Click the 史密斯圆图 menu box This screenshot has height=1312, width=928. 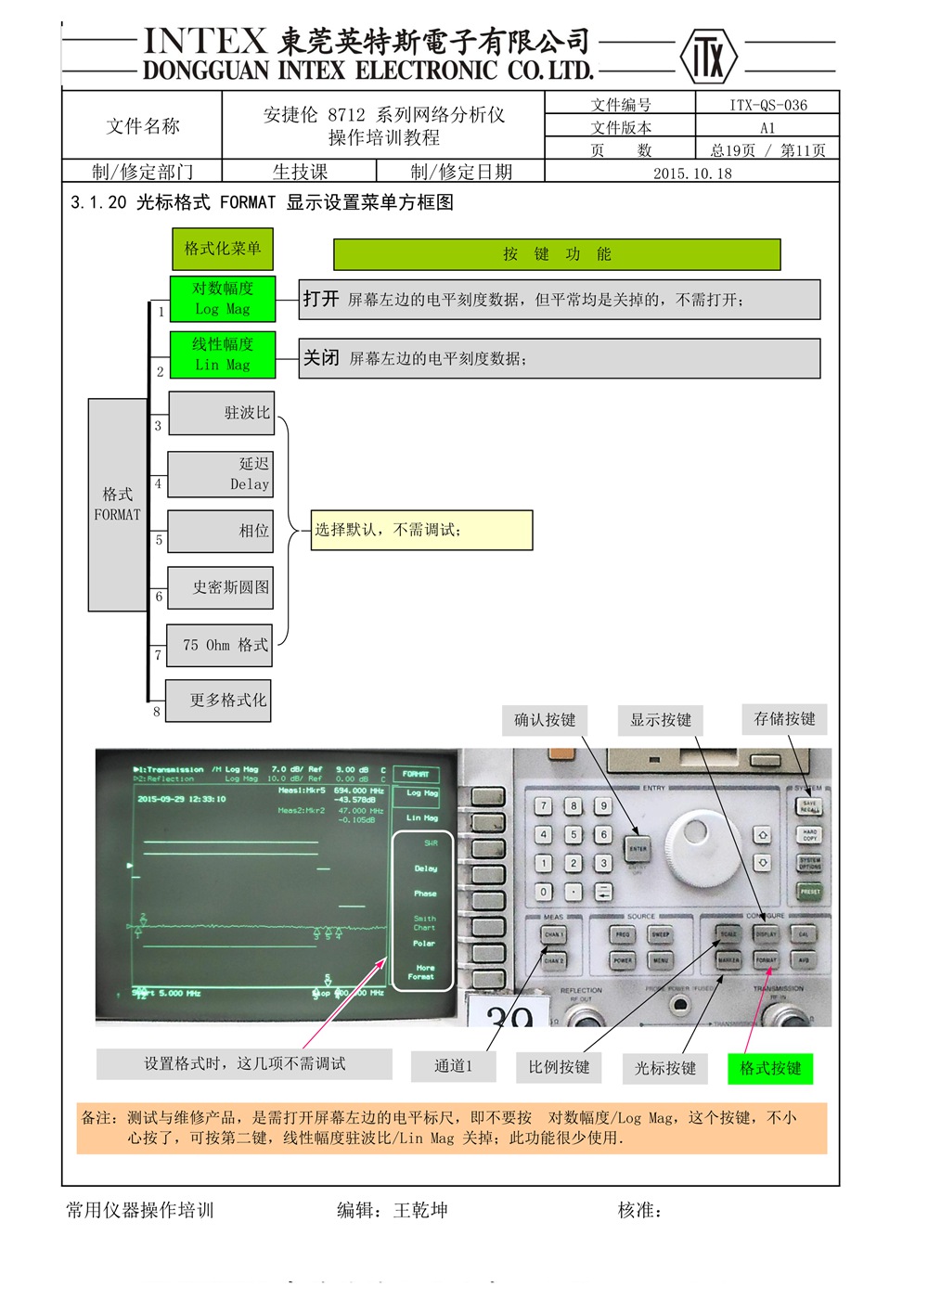click(221, 587)
